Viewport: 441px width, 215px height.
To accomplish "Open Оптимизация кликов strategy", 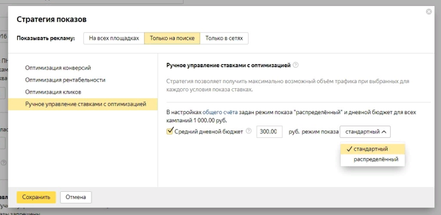I will click(53, 92).
